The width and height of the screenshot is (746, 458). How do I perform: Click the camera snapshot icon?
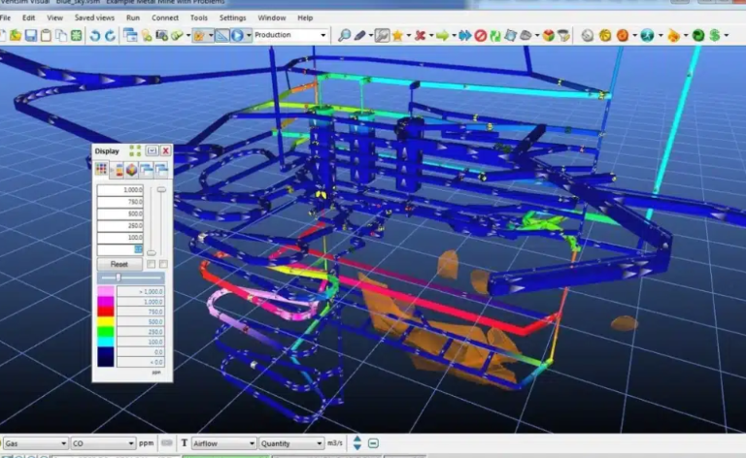(162, 36)
